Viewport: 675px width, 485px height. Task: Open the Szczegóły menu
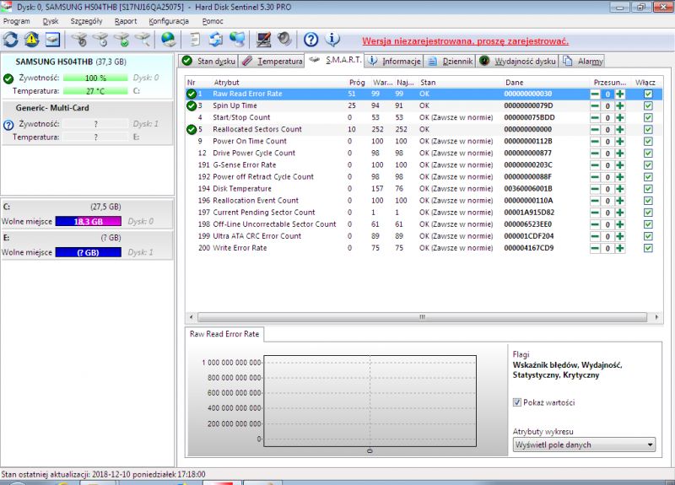click(x=87, y=21)
